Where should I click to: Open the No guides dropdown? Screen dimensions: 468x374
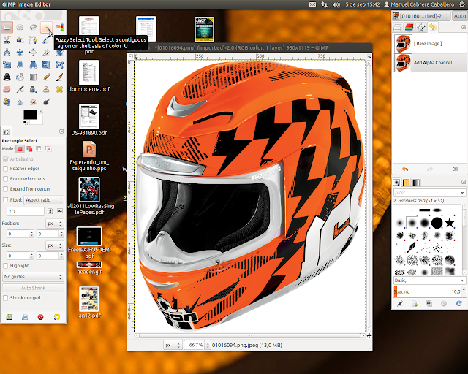(x=33, y=277)
